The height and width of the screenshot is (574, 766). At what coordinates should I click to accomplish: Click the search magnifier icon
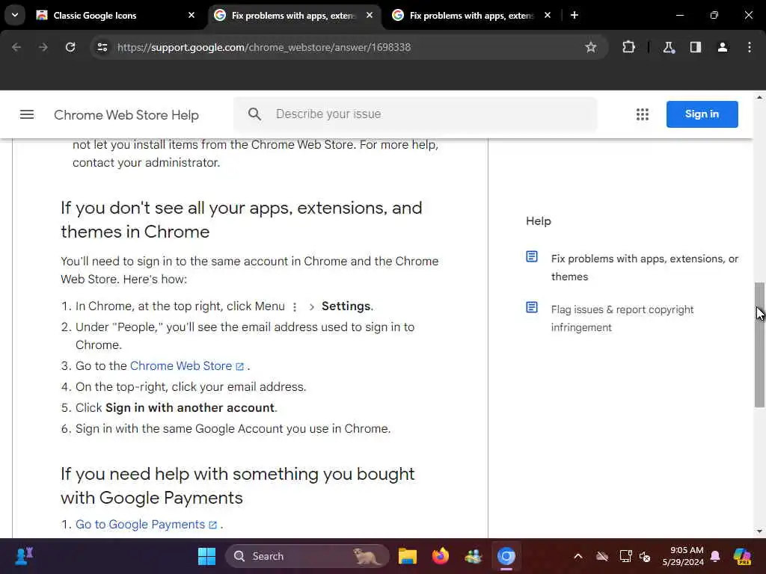pyautogui.click(x=254, y=114)
